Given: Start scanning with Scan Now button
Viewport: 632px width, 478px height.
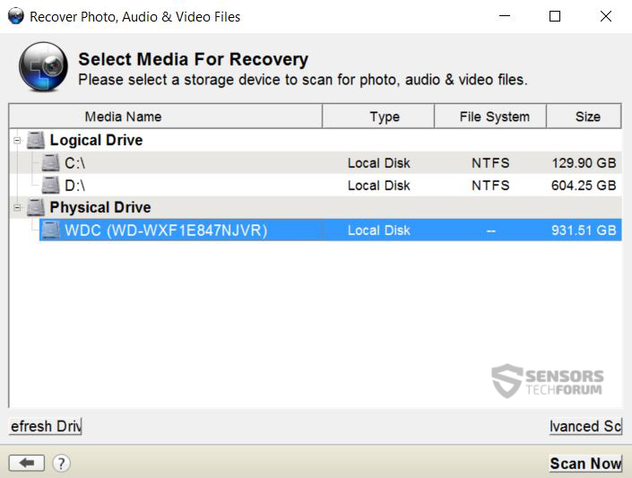Looking at the screenshot, I should point(585,464).
